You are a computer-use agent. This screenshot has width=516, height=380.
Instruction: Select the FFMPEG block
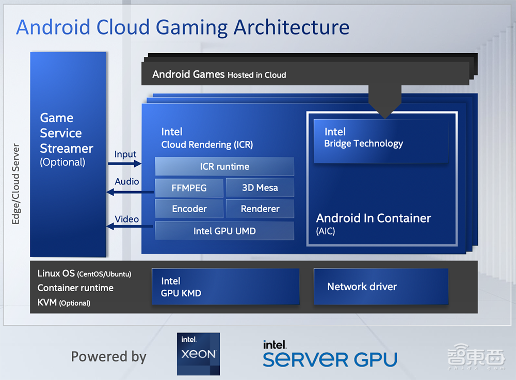(189, 188)
